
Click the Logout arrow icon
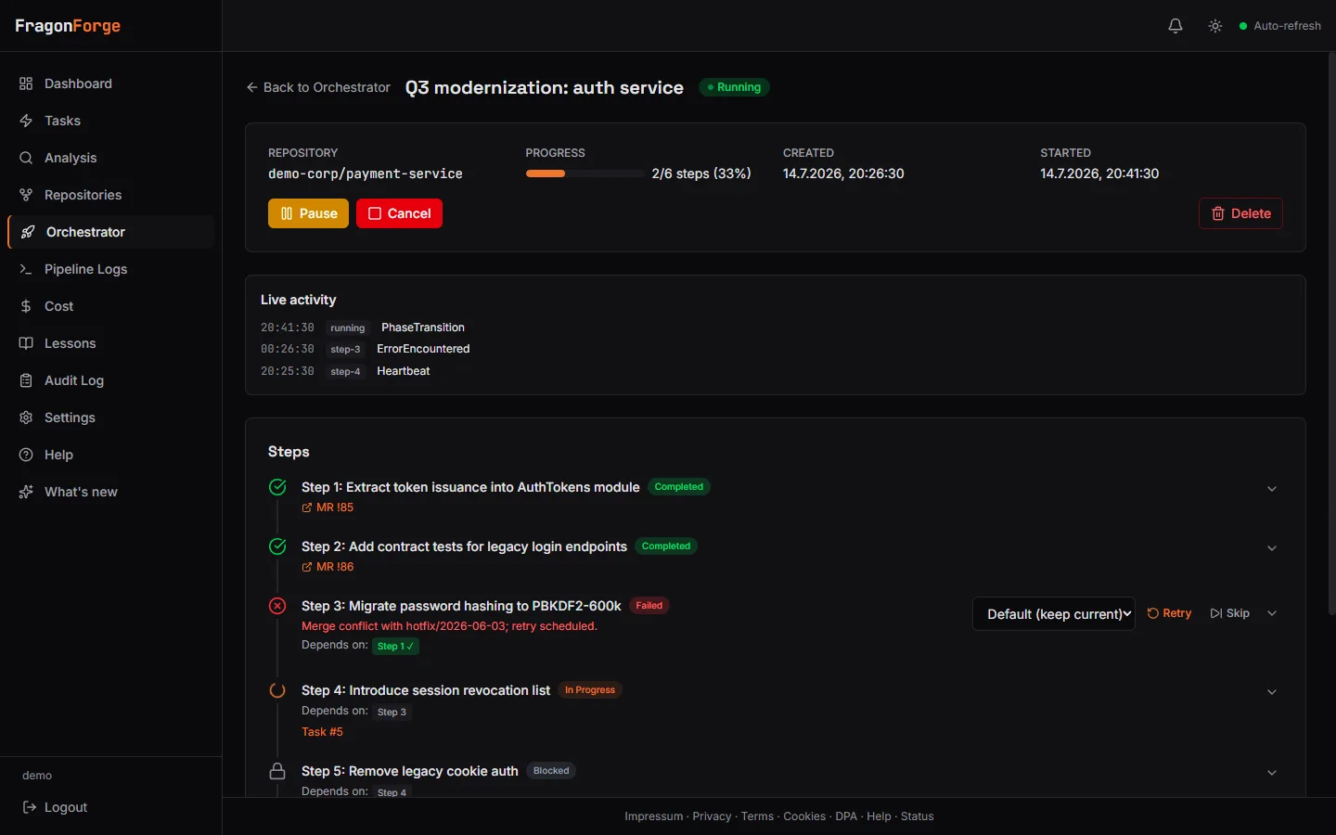[30, 807]
